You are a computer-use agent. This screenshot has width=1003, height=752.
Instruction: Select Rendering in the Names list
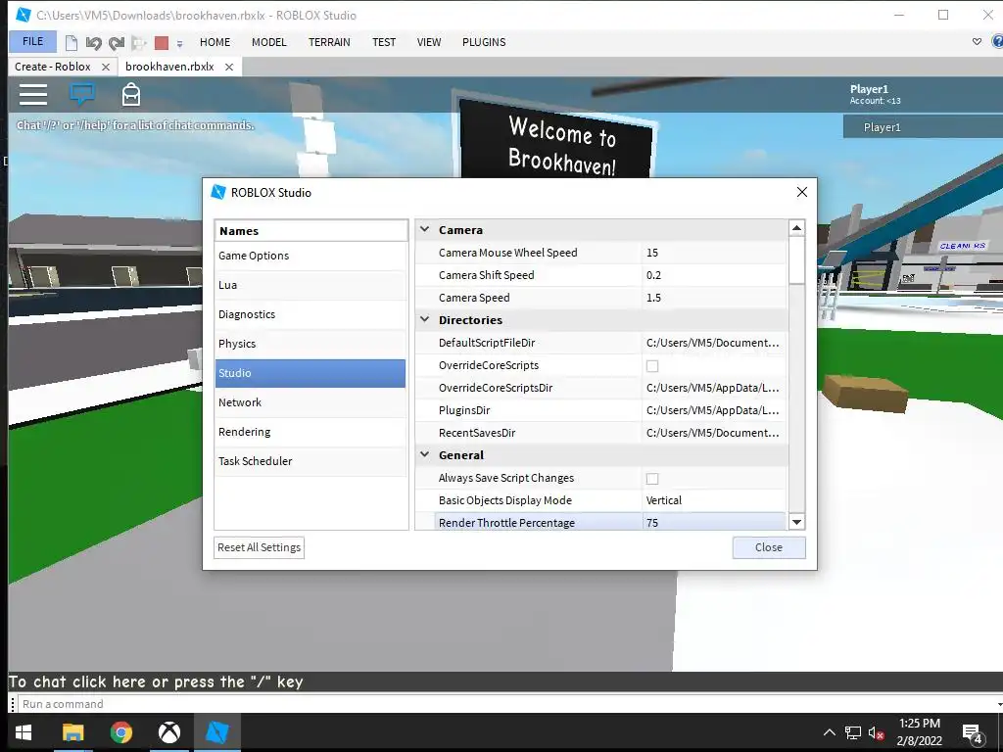(x=310, y=432)
